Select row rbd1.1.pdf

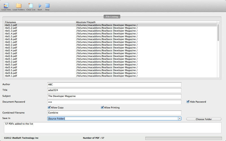(110, 25)
